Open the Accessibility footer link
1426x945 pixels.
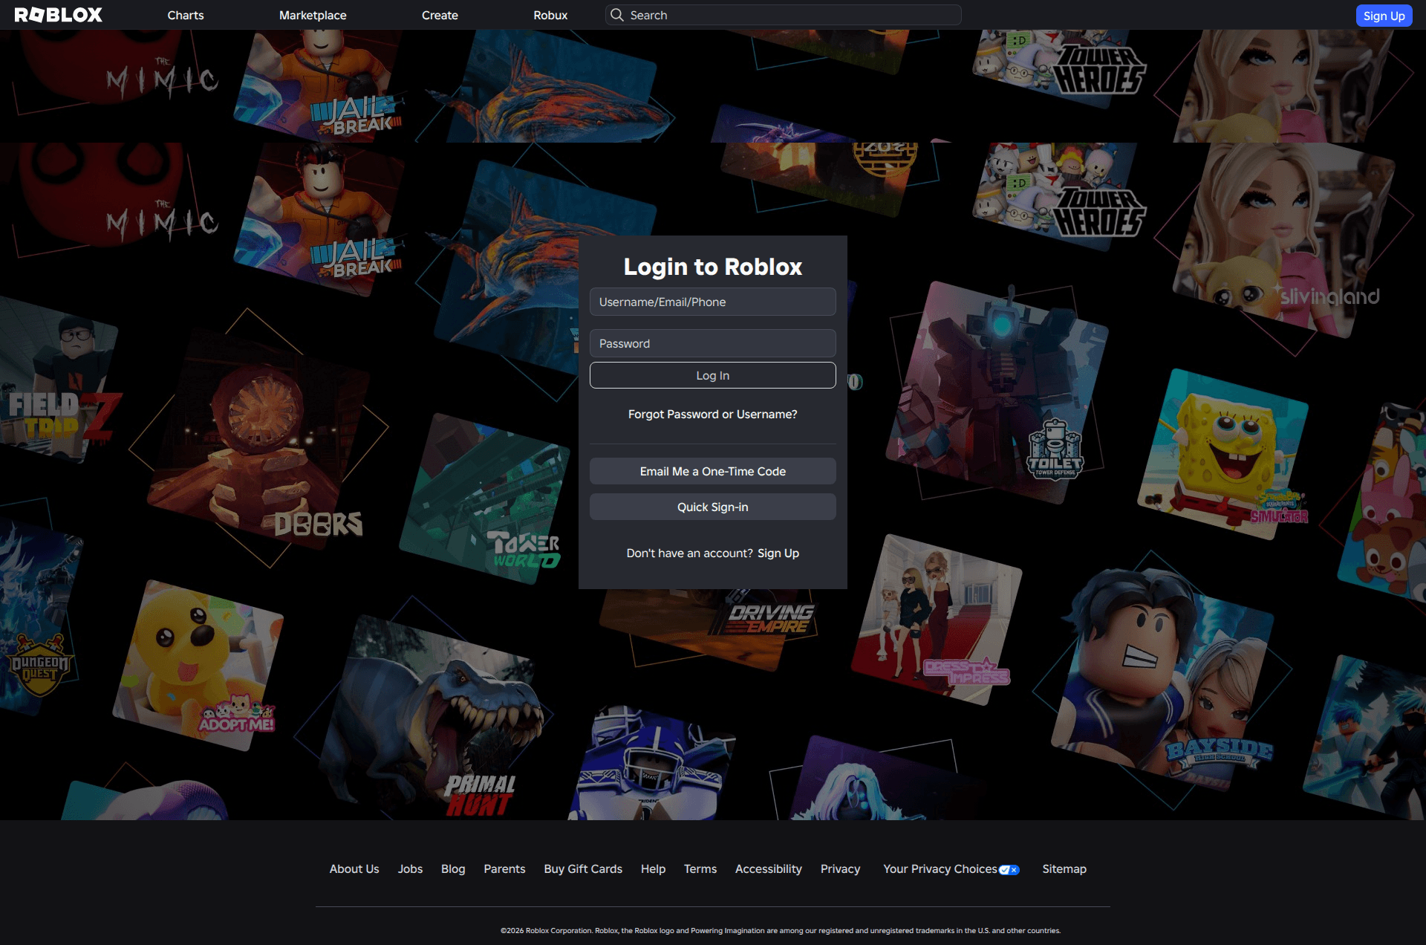tap(769, 868)
